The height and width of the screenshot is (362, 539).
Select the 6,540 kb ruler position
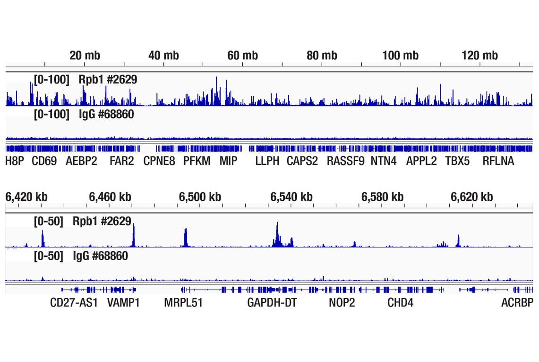(x=291, y=197)
